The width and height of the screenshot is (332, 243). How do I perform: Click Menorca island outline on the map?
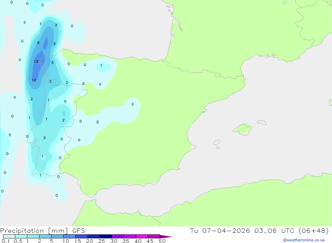pyautogui.click(x=262, y=122)
